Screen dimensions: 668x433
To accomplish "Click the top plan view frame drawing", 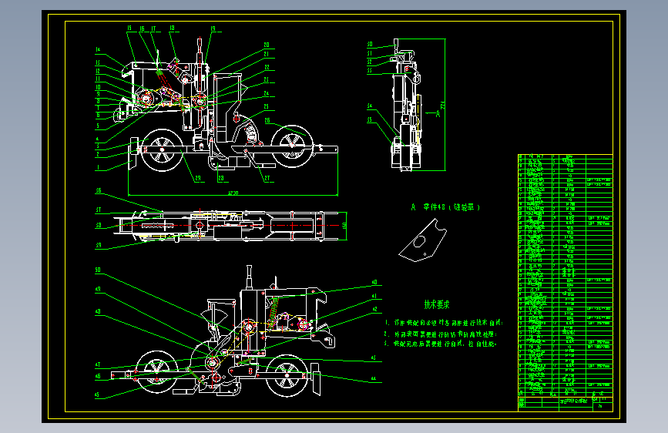I will [x=228, y=226].
